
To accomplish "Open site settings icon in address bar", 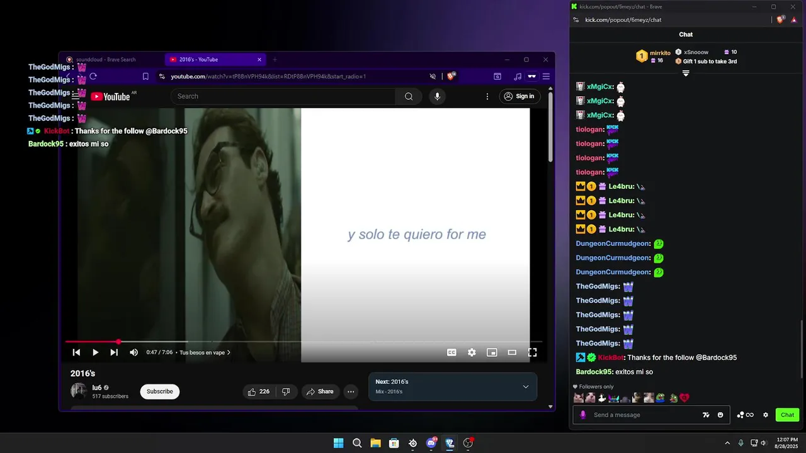I will click(x=162, y=76).
